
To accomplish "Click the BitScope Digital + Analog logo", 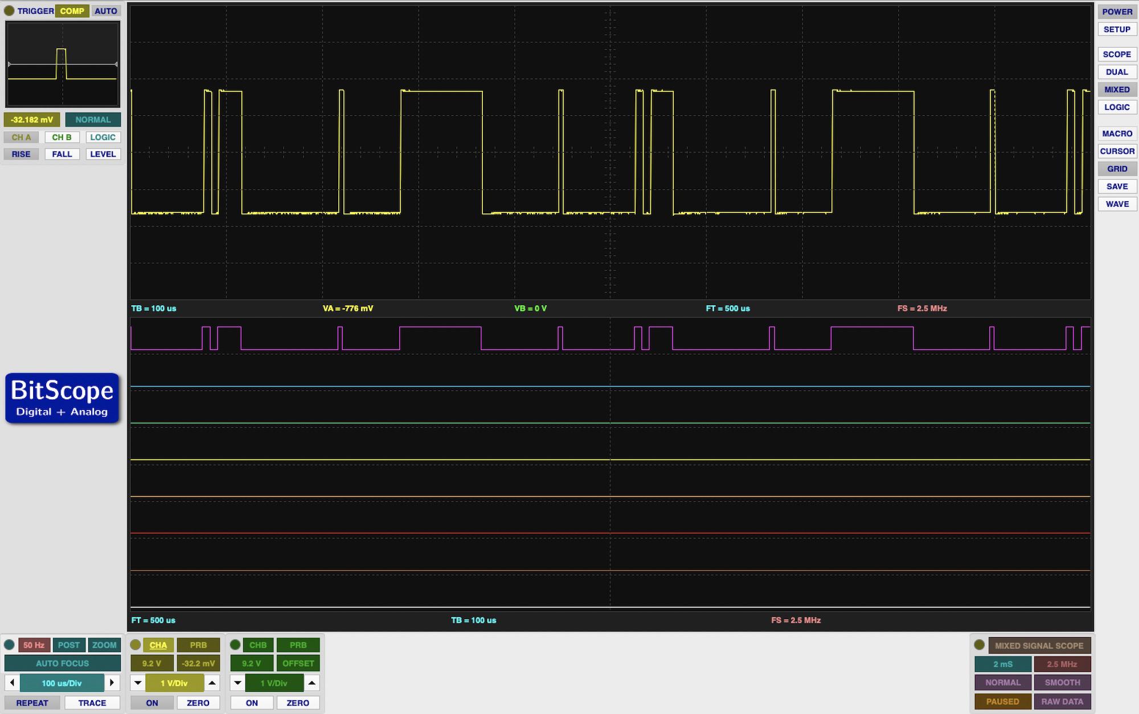I will pyautogui.click(x=62, y=398).
